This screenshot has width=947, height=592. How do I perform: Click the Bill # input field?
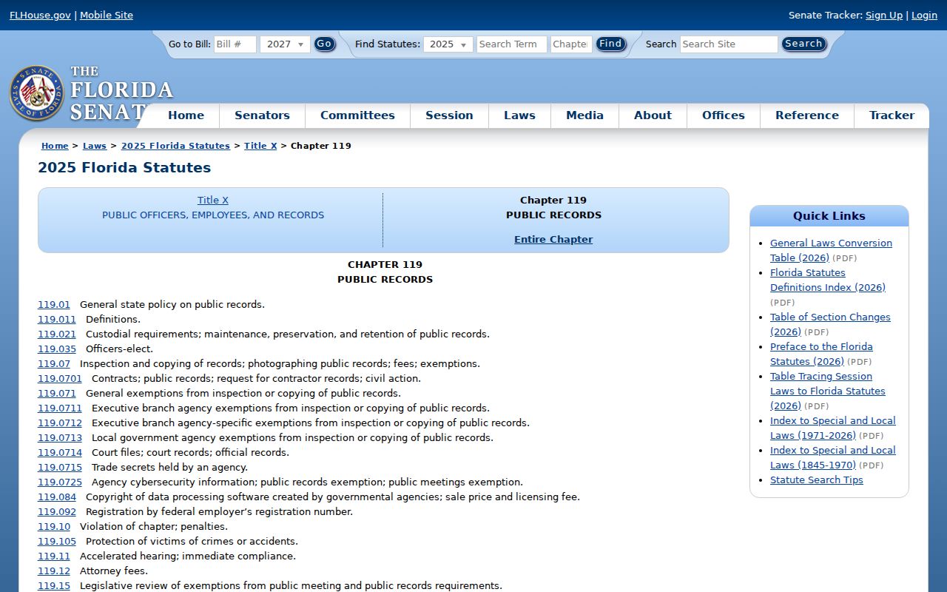(x=235, y=44)
